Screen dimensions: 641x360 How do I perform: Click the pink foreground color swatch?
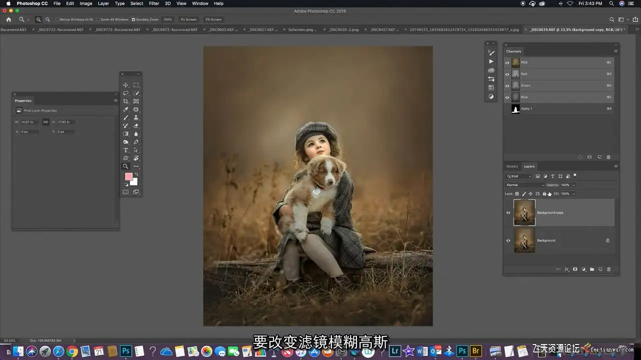click(128, 176)
